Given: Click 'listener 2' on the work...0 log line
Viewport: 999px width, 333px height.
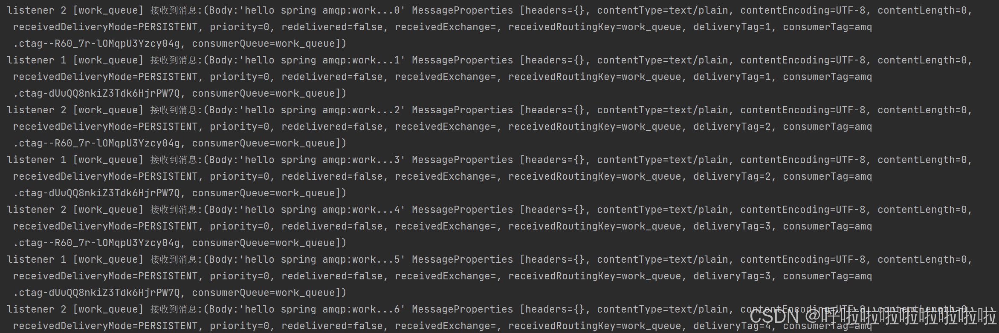Looking at the screenshot, I should (x=37, y=10).
